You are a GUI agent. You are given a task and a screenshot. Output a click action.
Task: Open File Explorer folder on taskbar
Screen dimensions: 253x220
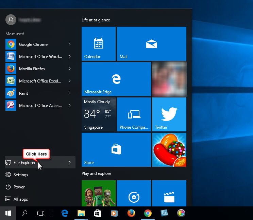(81, 213)
